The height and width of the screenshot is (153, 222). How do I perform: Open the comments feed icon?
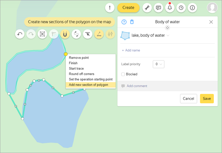click(x=158, y=8)
